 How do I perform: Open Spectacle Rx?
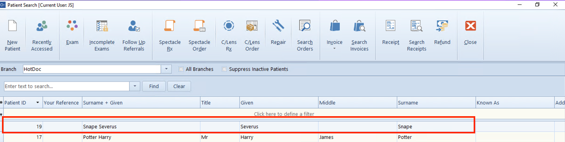tap(170, 36)
